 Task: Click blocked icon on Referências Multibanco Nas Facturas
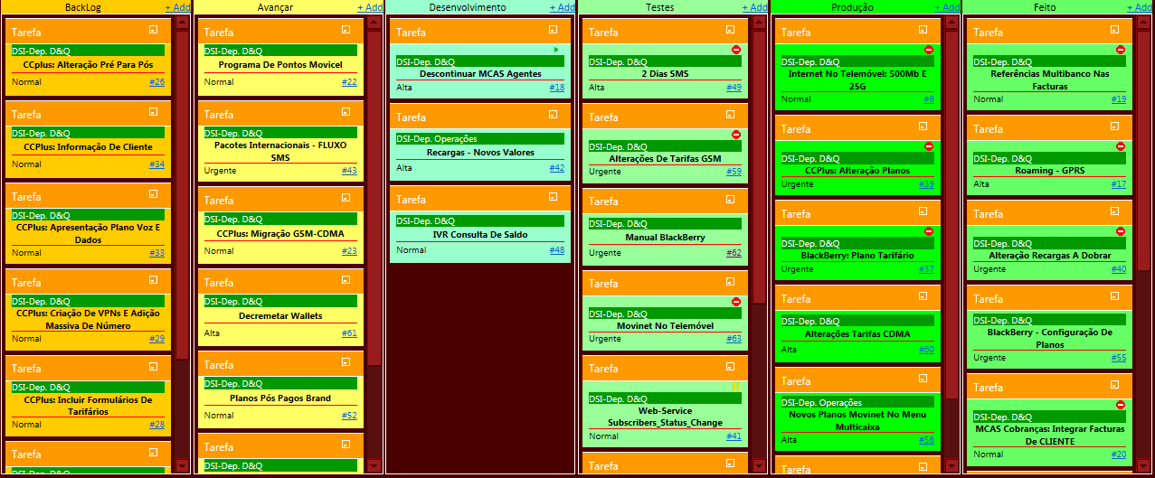(1121, 50)
